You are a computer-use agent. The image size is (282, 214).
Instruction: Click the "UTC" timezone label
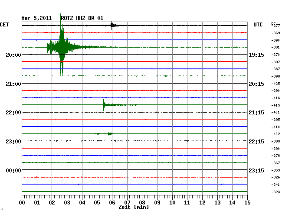[258, 25]
